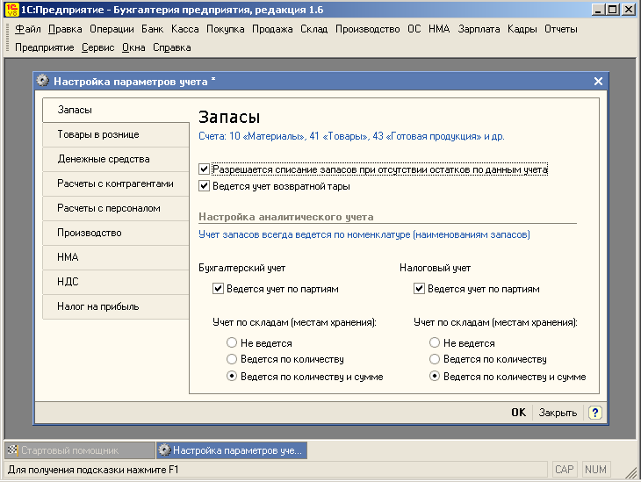Viewport: 641px width, 482px height.
Task: Select 'Ведется по количеству и сумме' for Бухгалтерский учет
Action: 232,376
